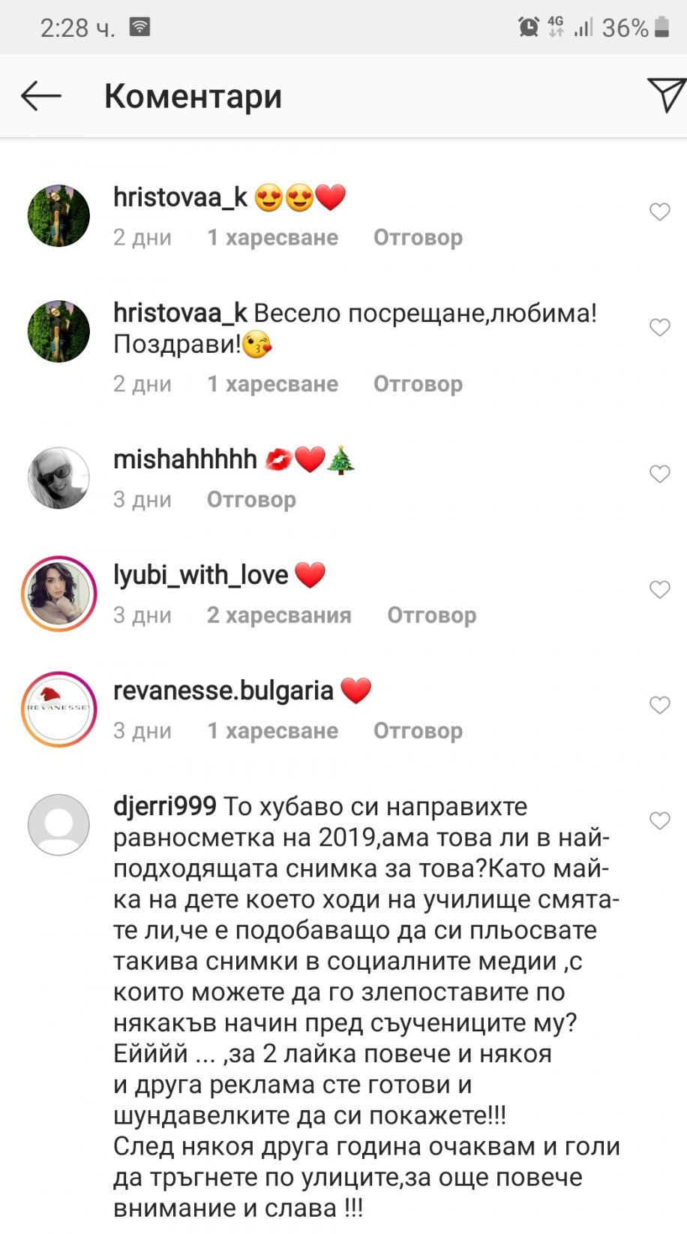Tap the Wi-Fi icon in status bar

pyautogui.click(x=140, y=27)
